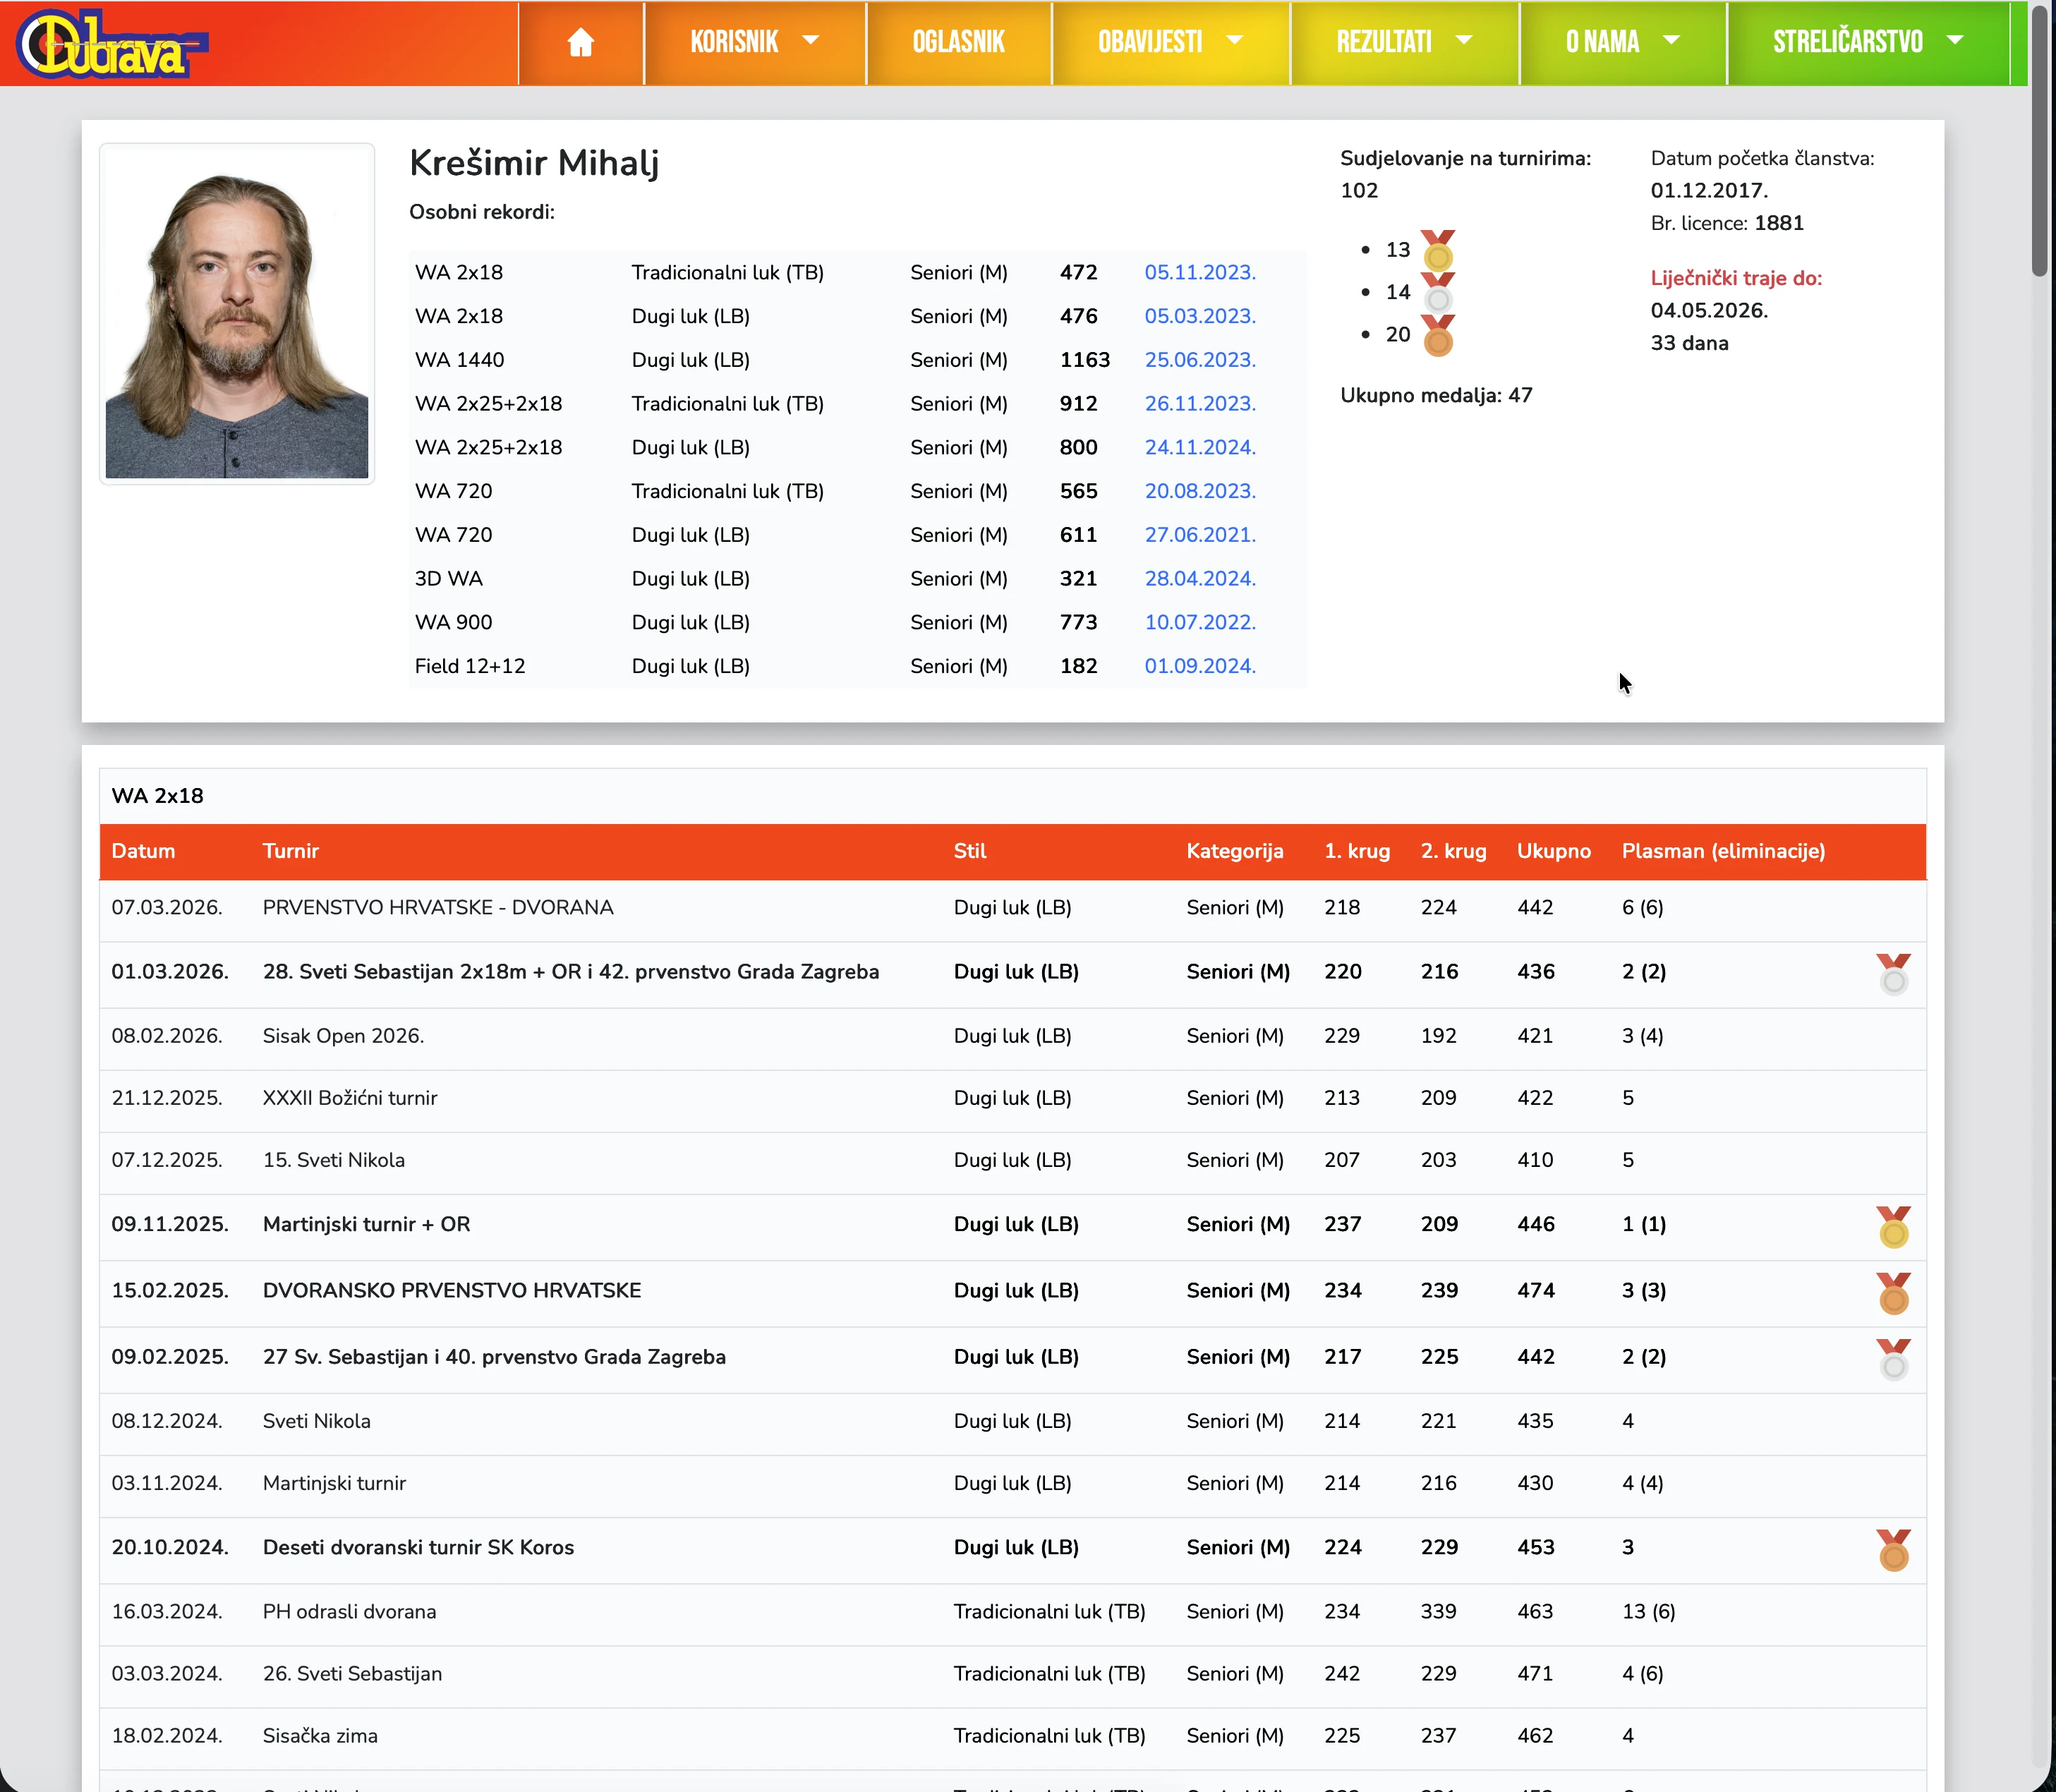2056x1792 pixels.
Task: Open the STRELIČARSTVO dropdown
Action: click(x=1867, y=42)
